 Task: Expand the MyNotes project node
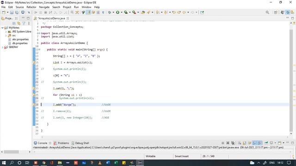(x=2, y=28)
